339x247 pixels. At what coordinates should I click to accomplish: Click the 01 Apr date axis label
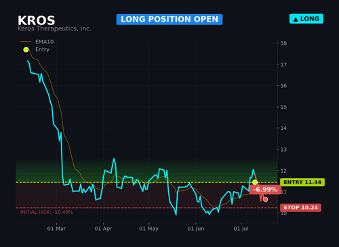click(x=103, y=229)
